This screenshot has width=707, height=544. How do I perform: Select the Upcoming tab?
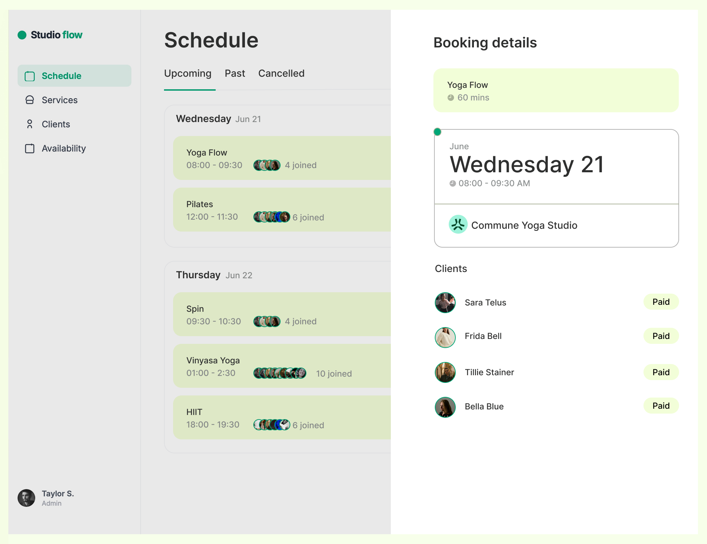coord(188,74)
